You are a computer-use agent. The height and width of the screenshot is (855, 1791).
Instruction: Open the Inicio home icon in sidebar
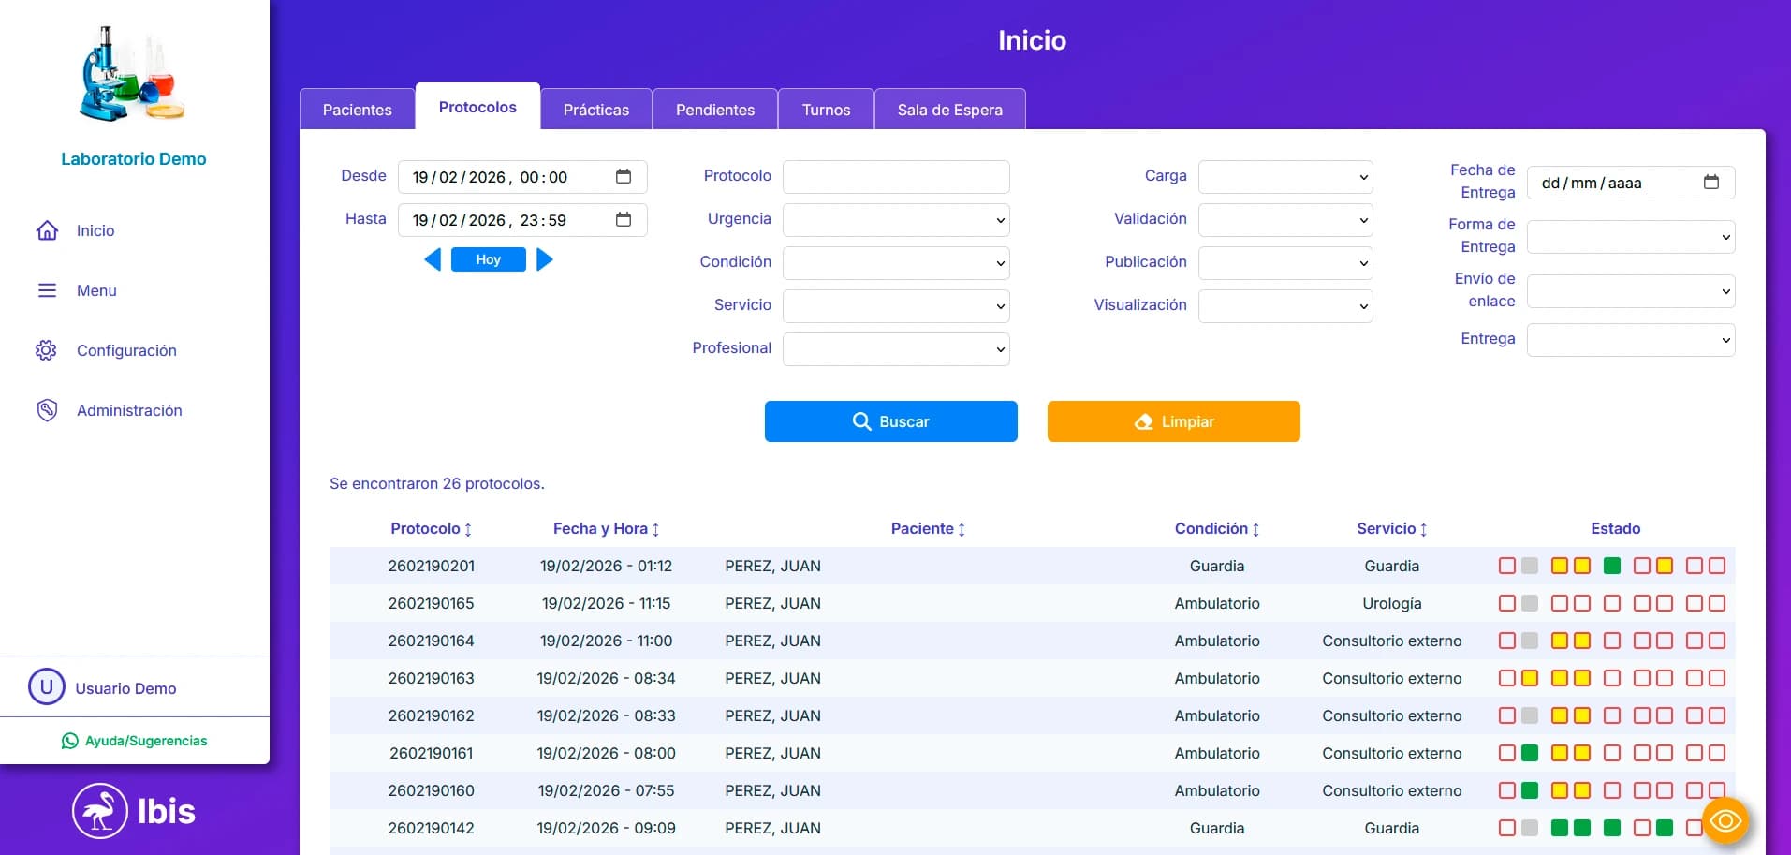(48, 230)
